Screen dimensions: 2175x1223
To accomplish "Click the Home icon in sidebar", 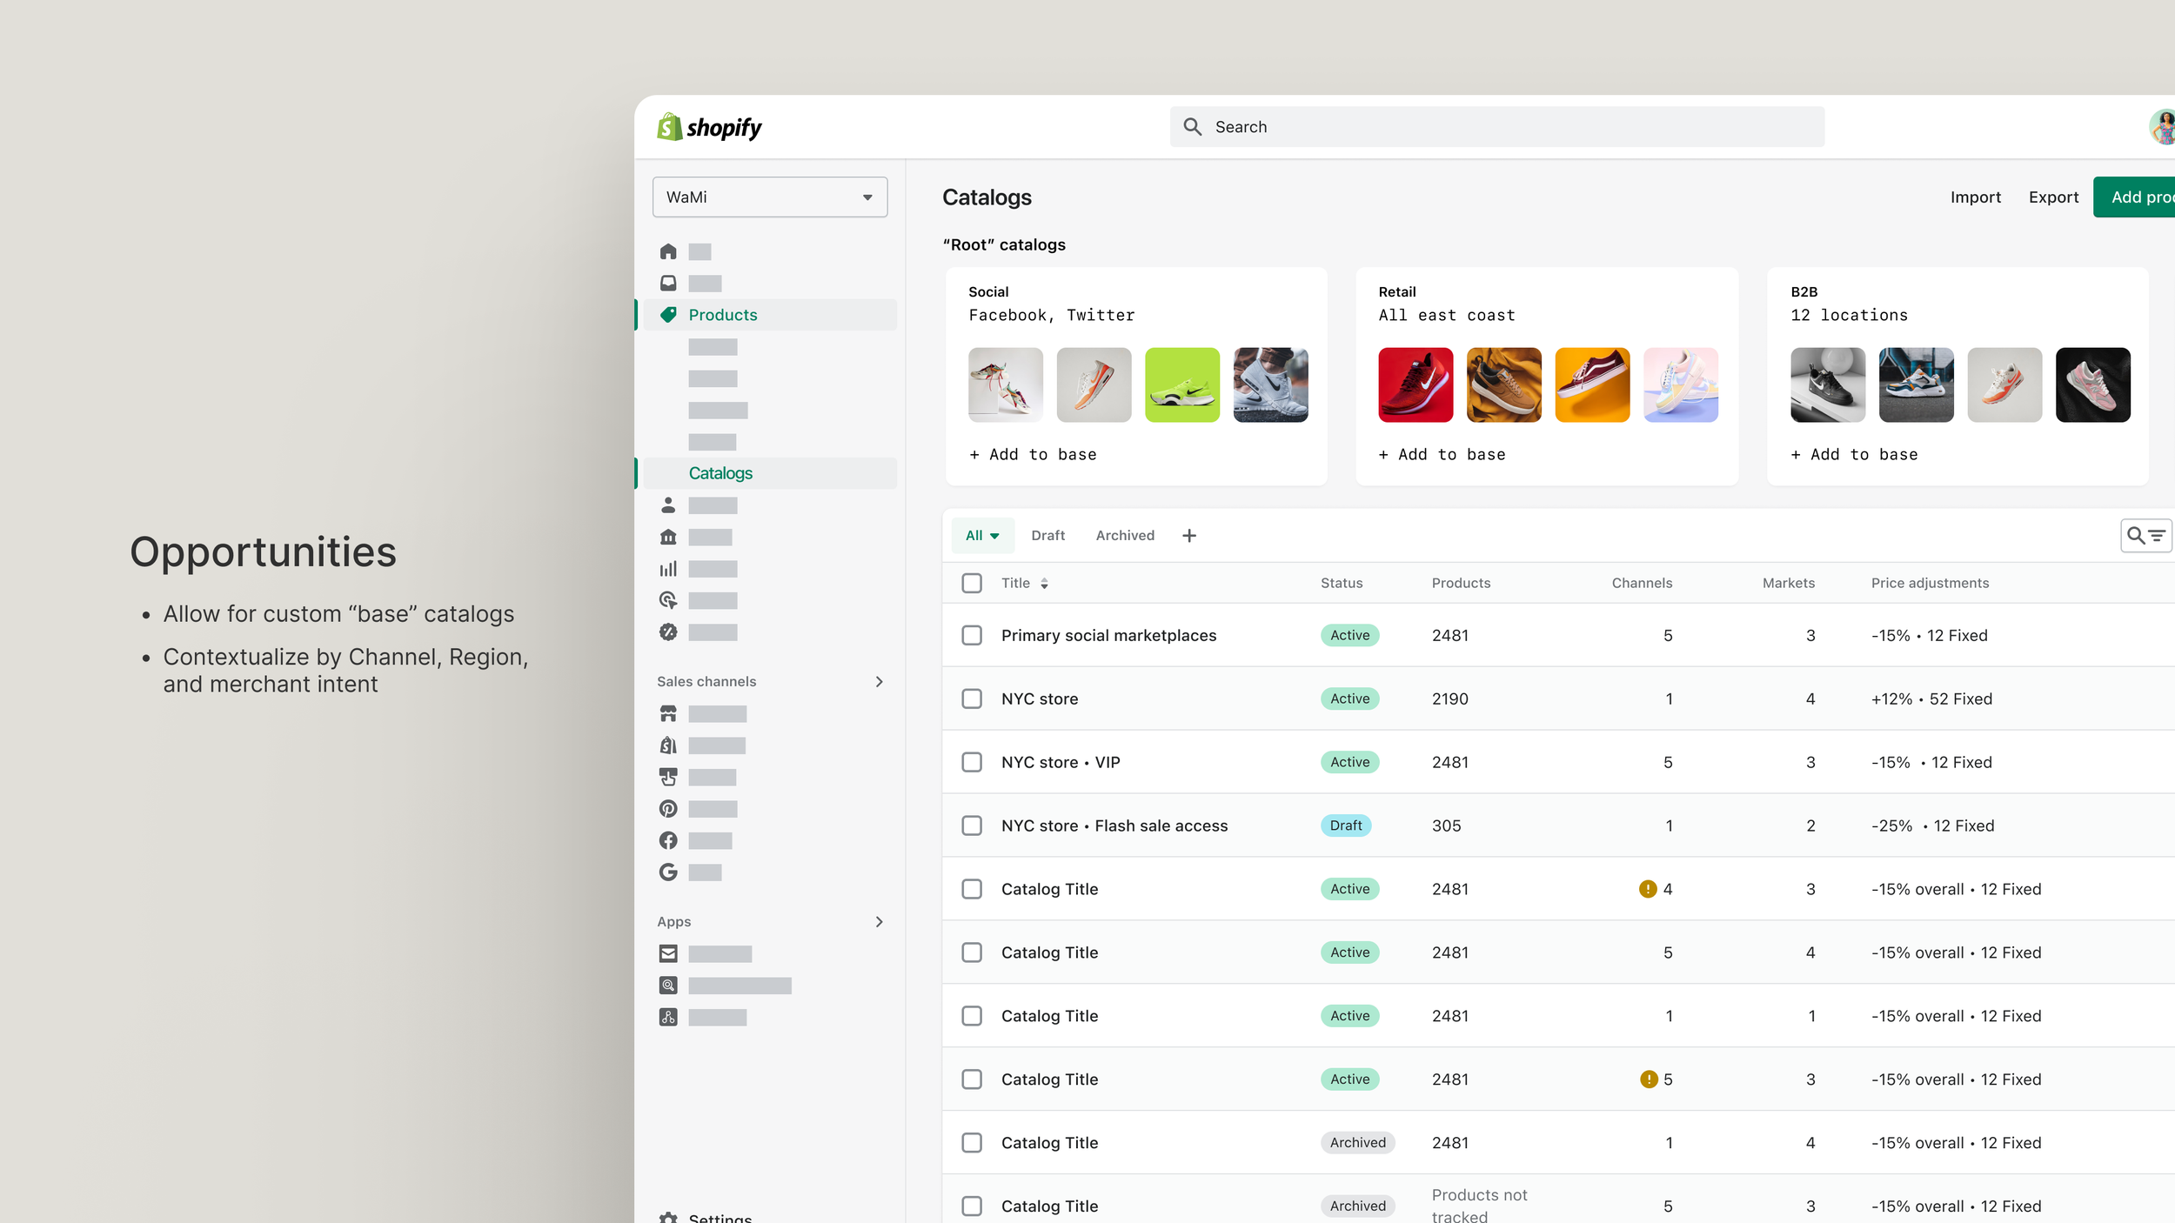I will click(667, 251).
